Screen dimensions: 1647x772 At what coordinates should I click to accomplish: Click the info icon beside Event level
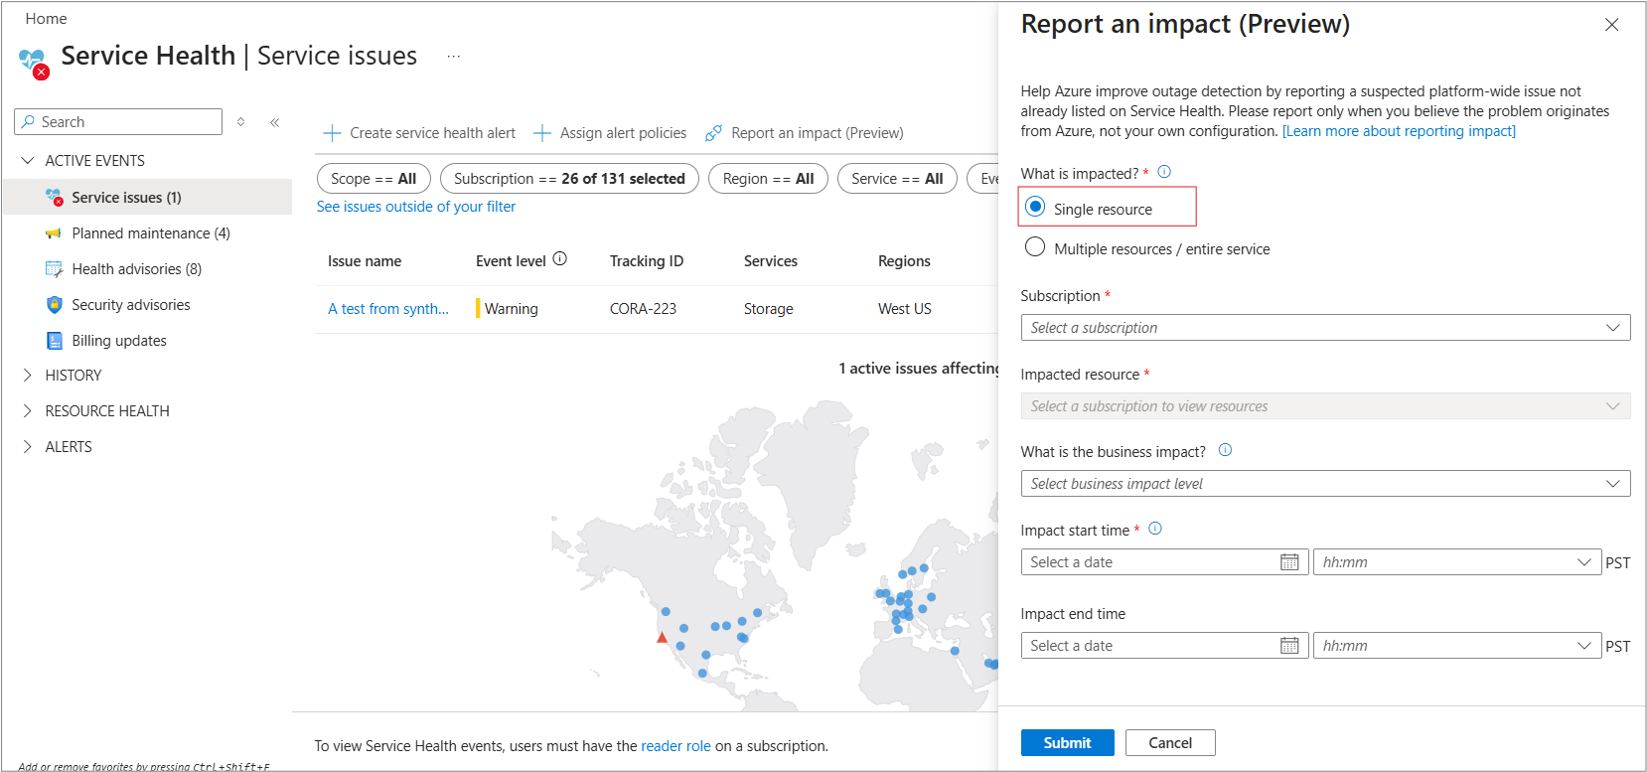[559, 259]
